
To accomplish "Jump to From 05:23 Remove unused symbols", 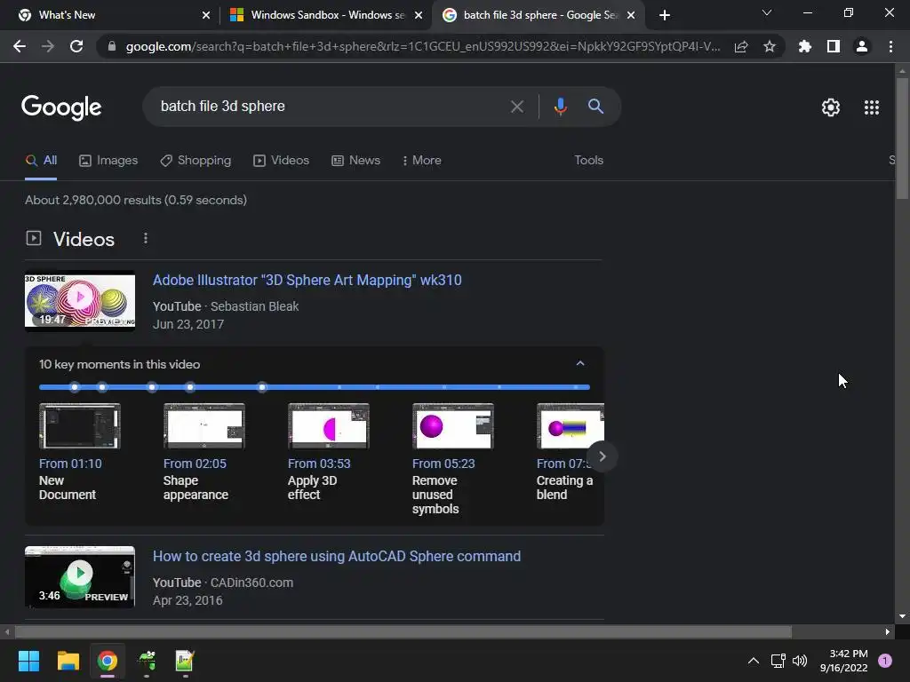I will coord(452,459).
